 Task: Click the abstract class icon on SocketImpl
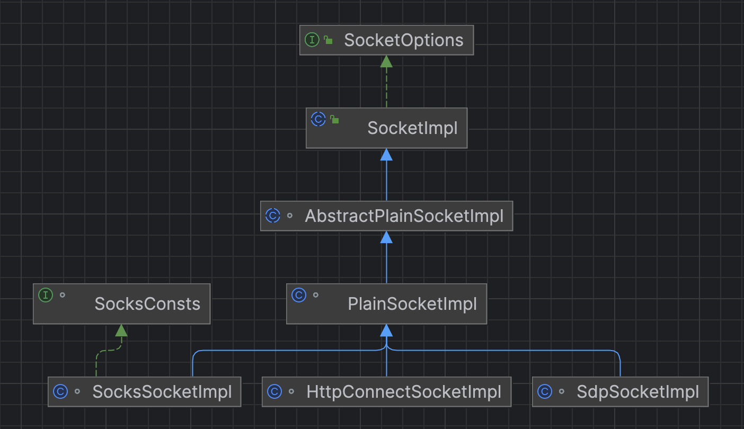tap(318, 119)
